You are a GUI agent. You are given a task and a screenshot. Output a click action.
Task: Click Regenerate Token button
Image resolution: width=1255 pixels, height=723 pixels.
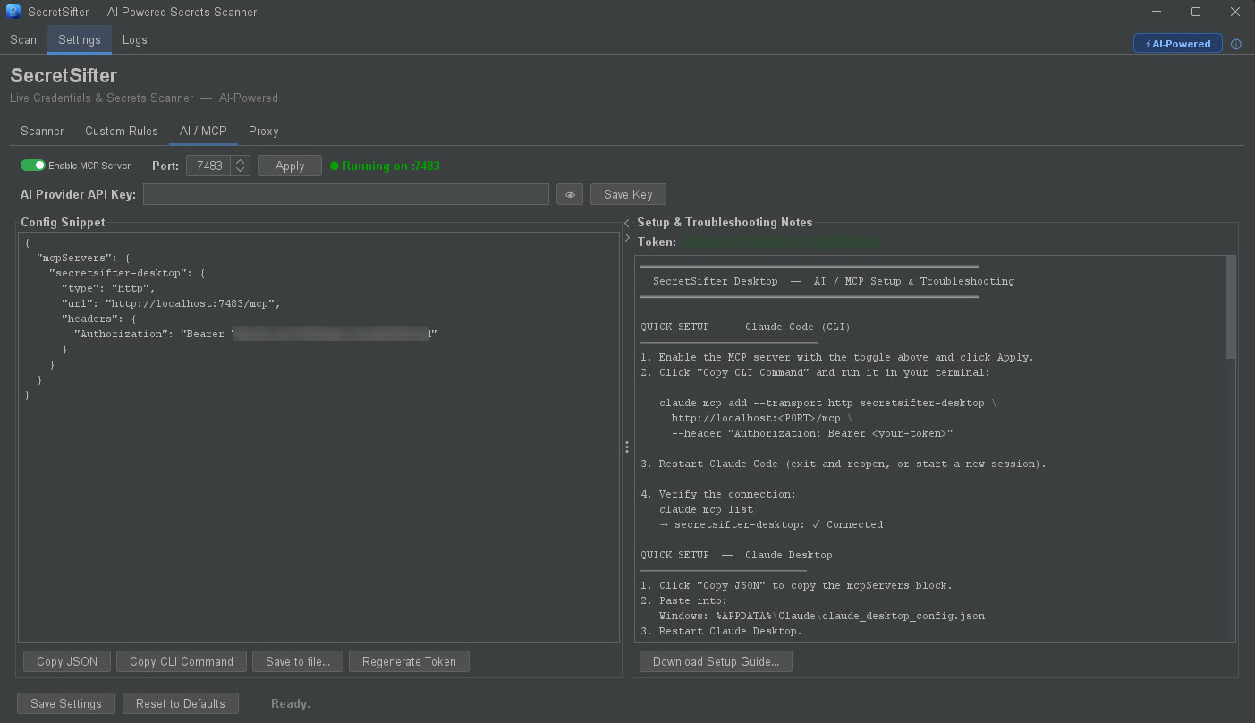pos(409,661)
